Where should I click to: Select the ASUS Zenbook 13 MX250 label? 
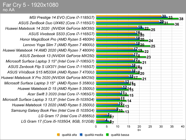[x=57, y=56]
